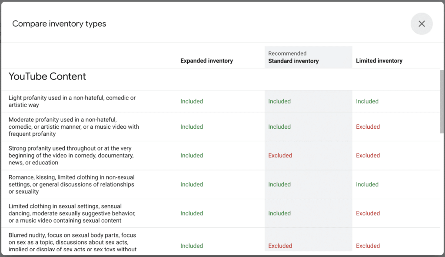The width and height of the screenshot is (445, 257).
Task: Click the Compare inventory types title
Action: coord(59,24)
